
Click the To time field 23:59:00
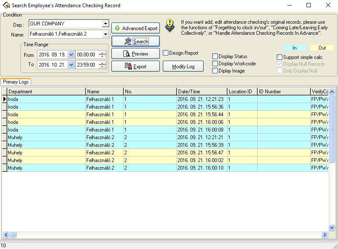[x=87, y=64]
